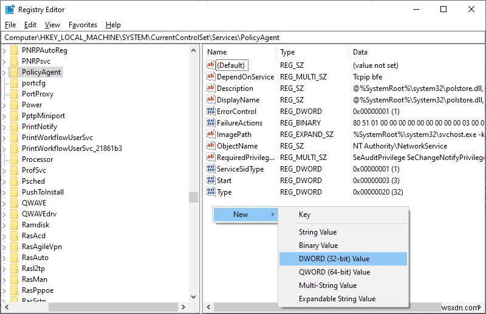Click the values pane scroll left arrow
The image size is (486, 314).
point(208,307)
